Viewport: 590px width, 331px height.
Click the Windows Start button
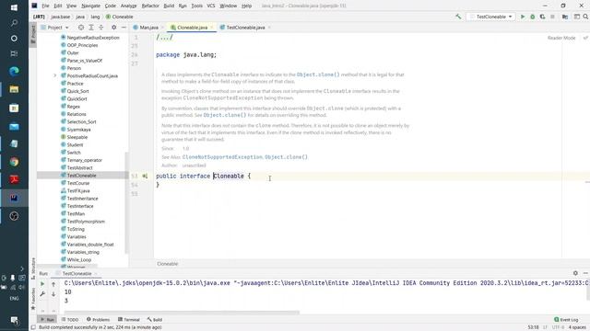point(14,7)
